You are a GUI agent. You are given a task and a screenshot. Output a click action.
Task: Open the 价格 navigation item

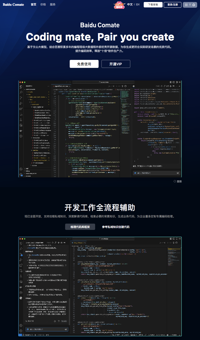click(x=43, y=5)
